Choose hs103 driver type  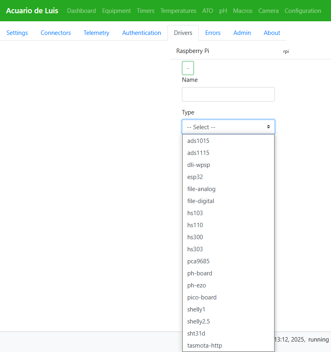tap(228, 213)
